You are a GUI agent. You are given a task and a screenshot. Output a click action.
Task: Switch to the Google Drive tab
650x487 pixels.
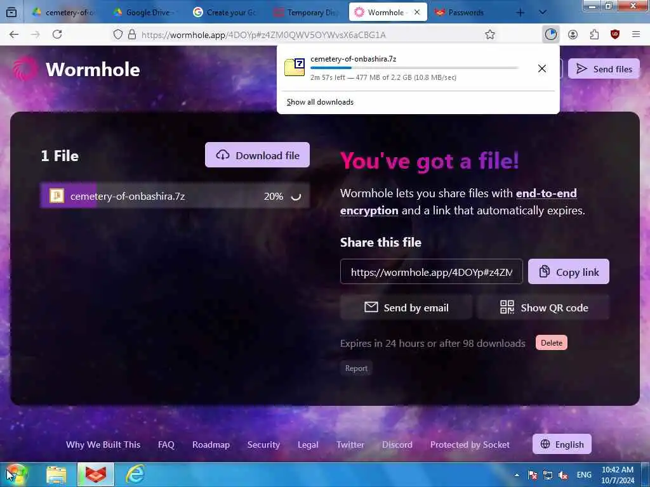tap(144, 13)
